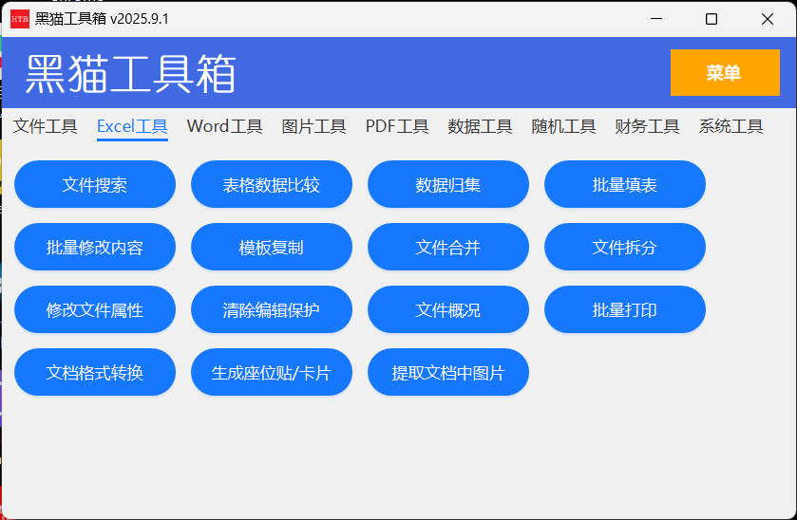This screenshot has width=797, height=520.
Task: Click the 提取文档中图片 button
Action: coord(448,373)
